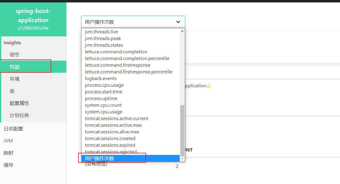Go to the 环境 sidebar page
The width and height of the screenshot is (340, 184).
pyautogui.click(x=15, y=79)
